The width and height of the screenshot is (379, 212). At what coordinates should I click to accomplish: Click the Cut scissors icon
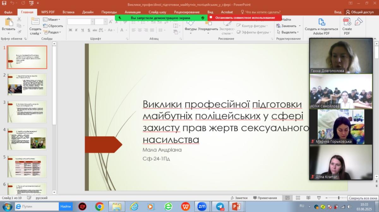(19, 20)
